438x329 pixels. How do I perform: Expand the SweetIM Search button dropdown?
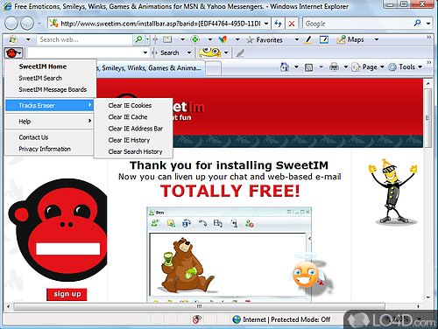[x=189, y=52]
